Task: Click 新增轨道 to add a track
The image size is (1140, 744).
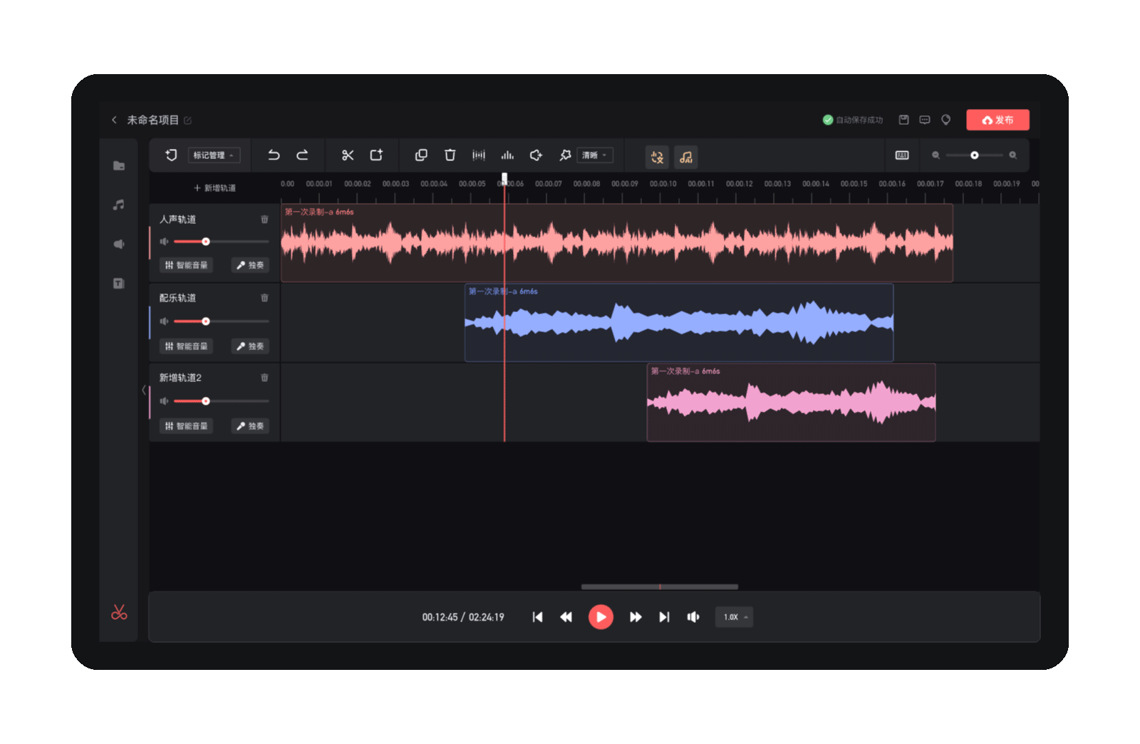Action: (214, 188)
